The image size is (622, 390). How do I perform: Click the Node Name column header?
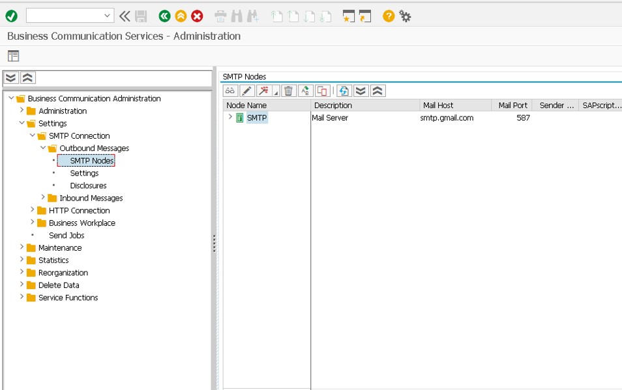pos(267,105)
